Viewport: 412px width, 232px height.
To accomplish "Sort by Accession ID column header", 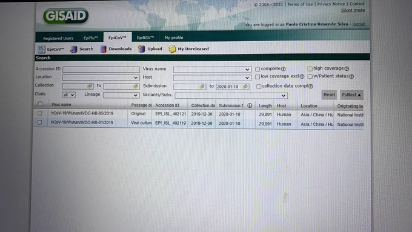I will tap(167, 105).
